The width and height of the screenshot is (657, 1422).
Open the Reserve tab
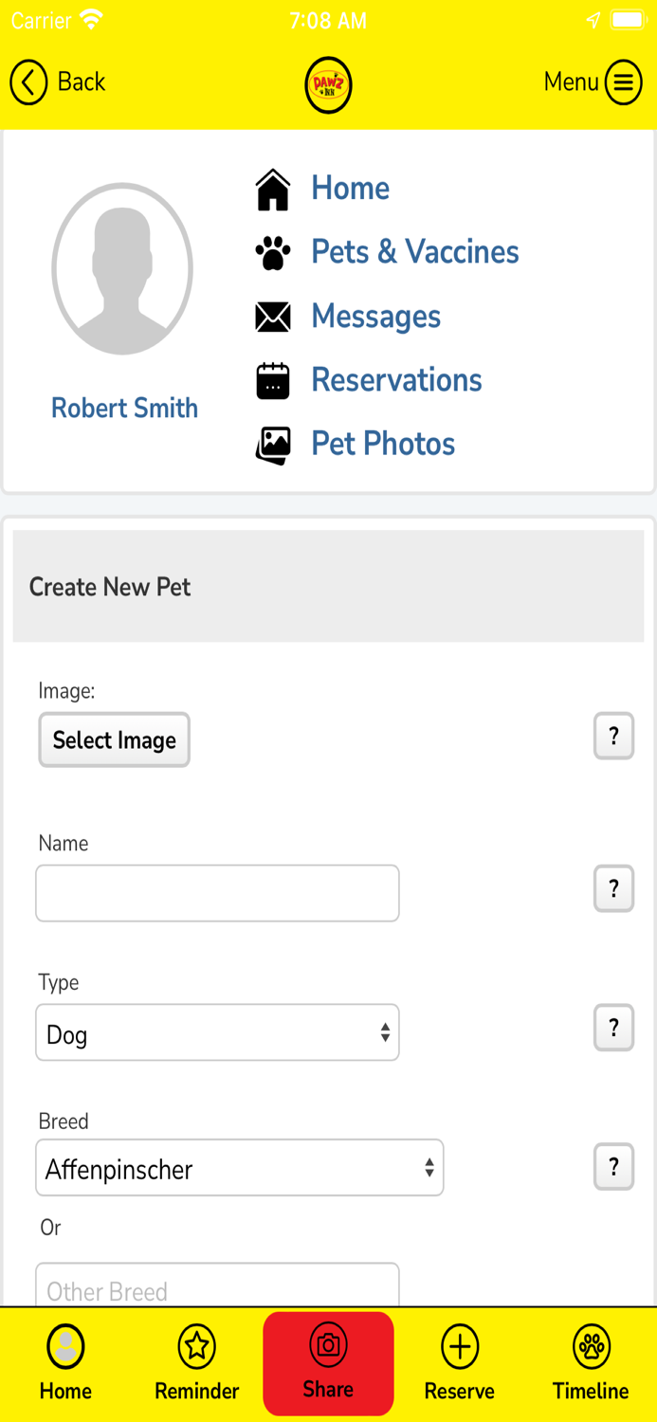point(460,1363)
